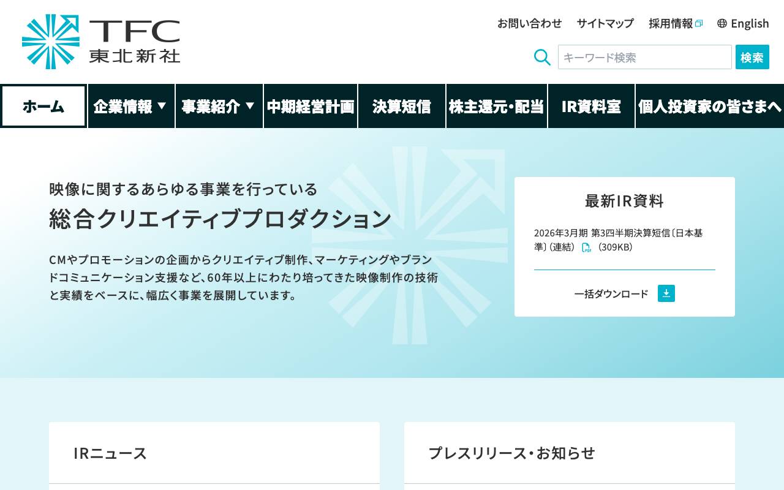The height and width of the screenshot is (490, 784).
Task: Expand the 企業情報 dropdown menu
Action: pyautogui.click(x=130, y=105)
